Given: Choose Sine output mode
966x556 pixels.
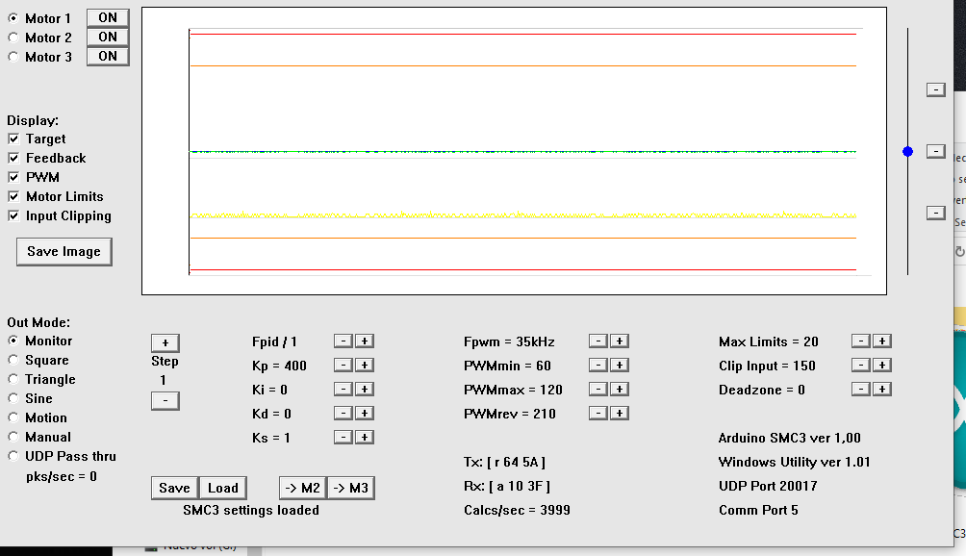Looking at the screenshot, I should (13, 398).
